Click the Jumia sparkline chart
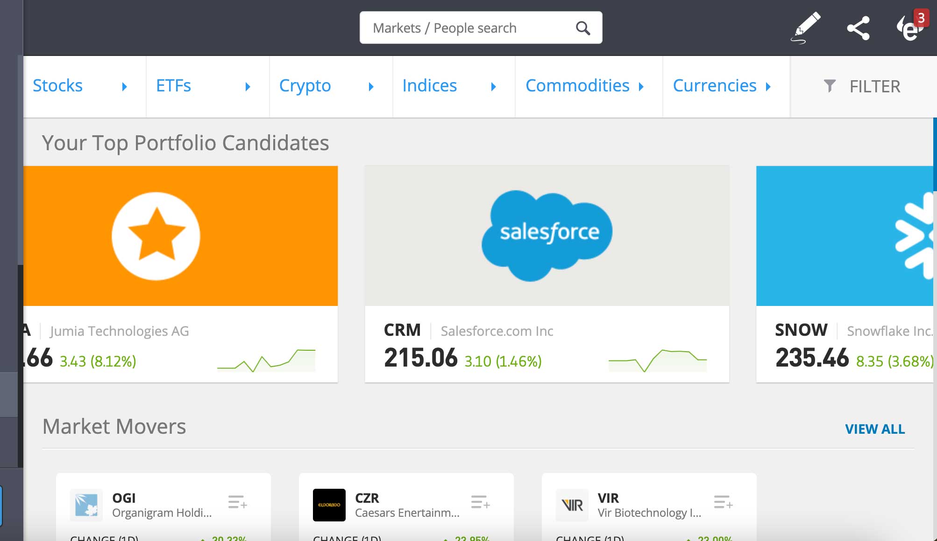 (x=266, y=361)
